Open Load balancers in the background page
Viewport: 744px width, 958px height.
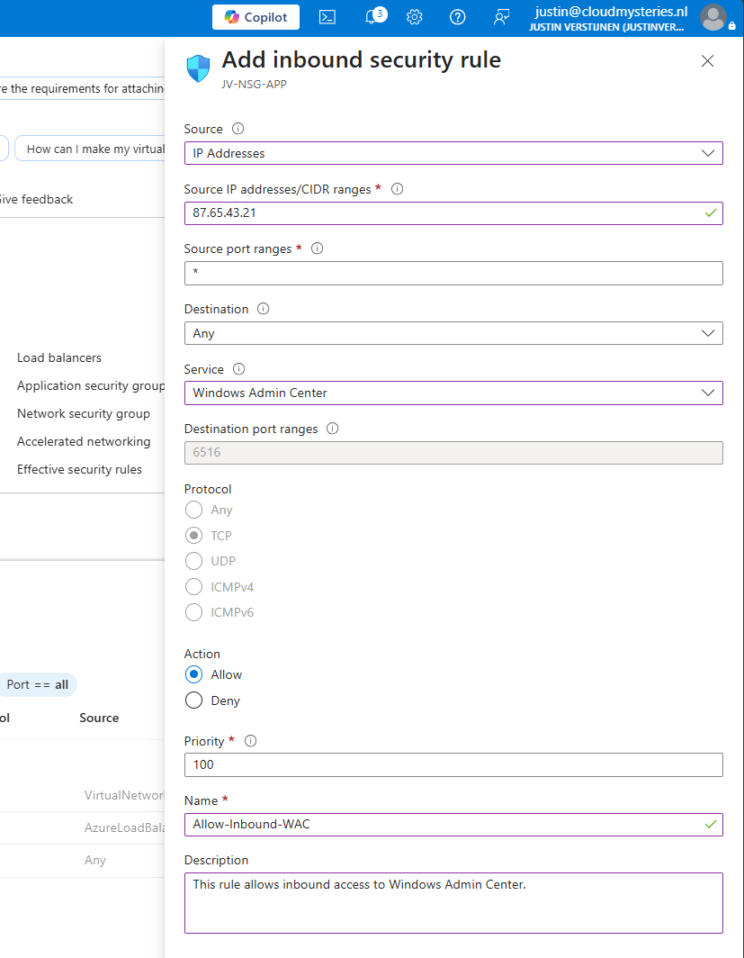59,358
